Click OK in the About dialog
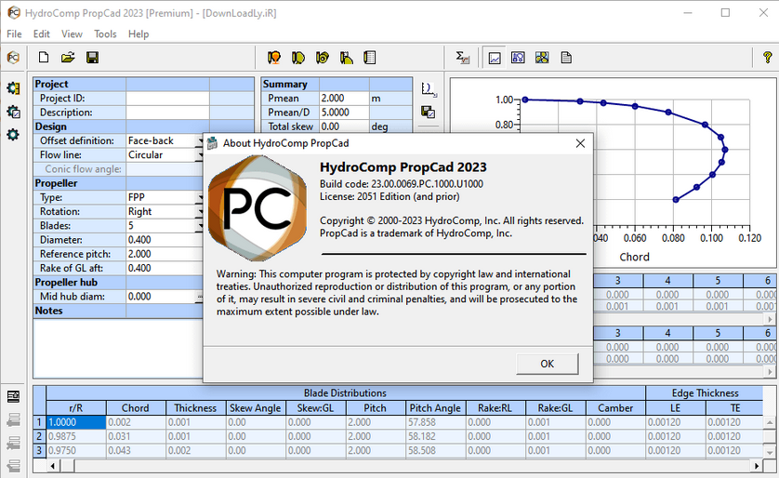779x478 pixels. 547,364
